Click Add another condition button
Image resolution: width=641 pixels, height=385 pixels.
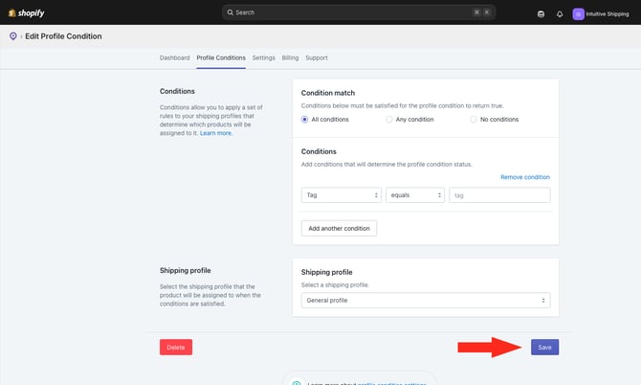(339, 228)
